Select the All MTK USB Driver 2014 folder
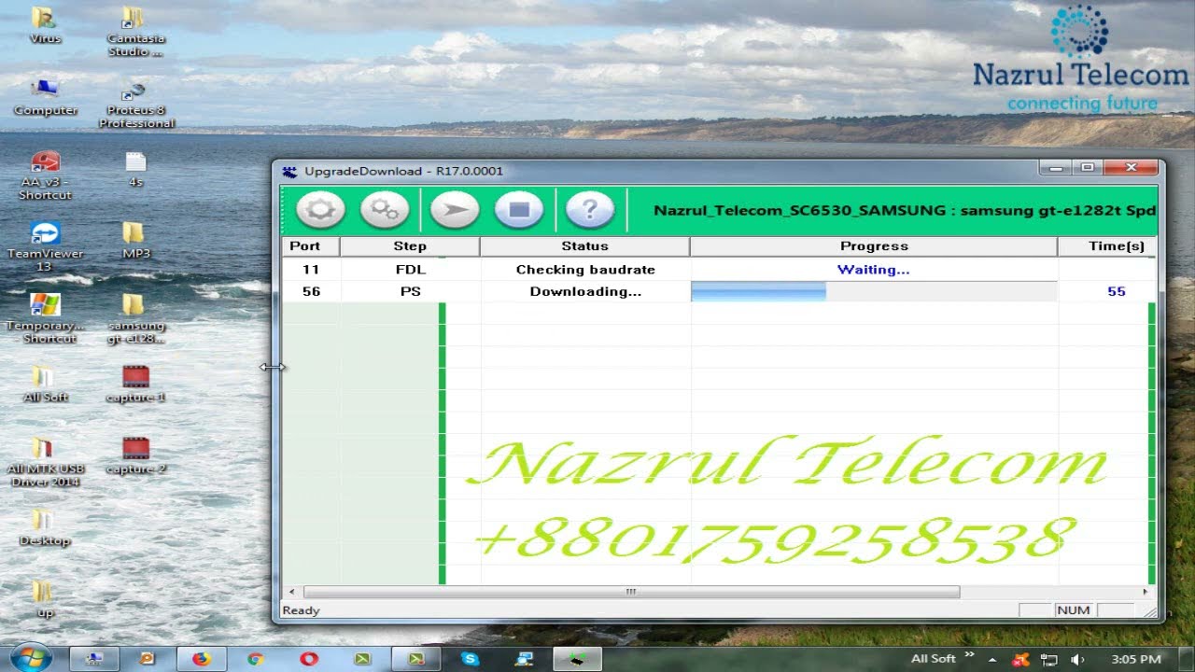This screenshot has width=1195, height=672. click(x=45, y=462)
